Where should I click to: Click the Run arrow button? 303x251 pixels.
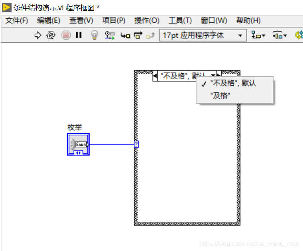click(x=38, y=35)
